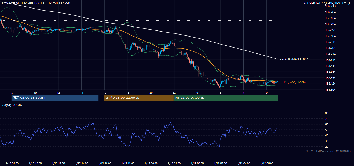
Task: Click the bottom time label 1/12 12:00
Action: click(58, 164)
